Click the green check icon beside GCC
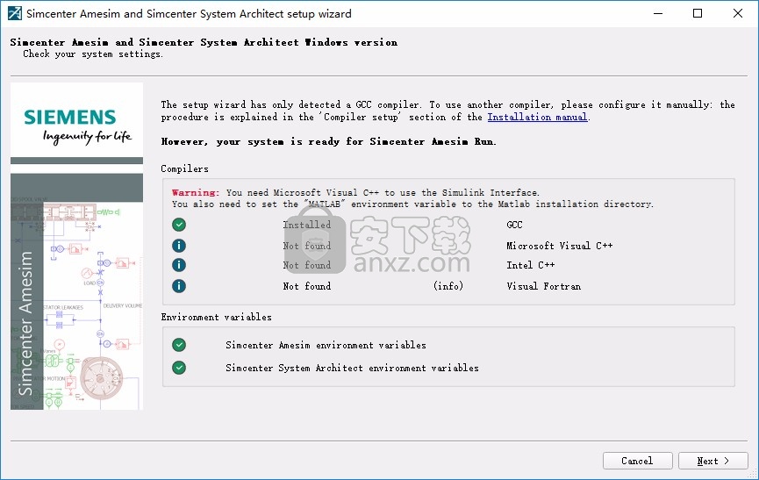 pyautogui.click(x=179, y=225)
